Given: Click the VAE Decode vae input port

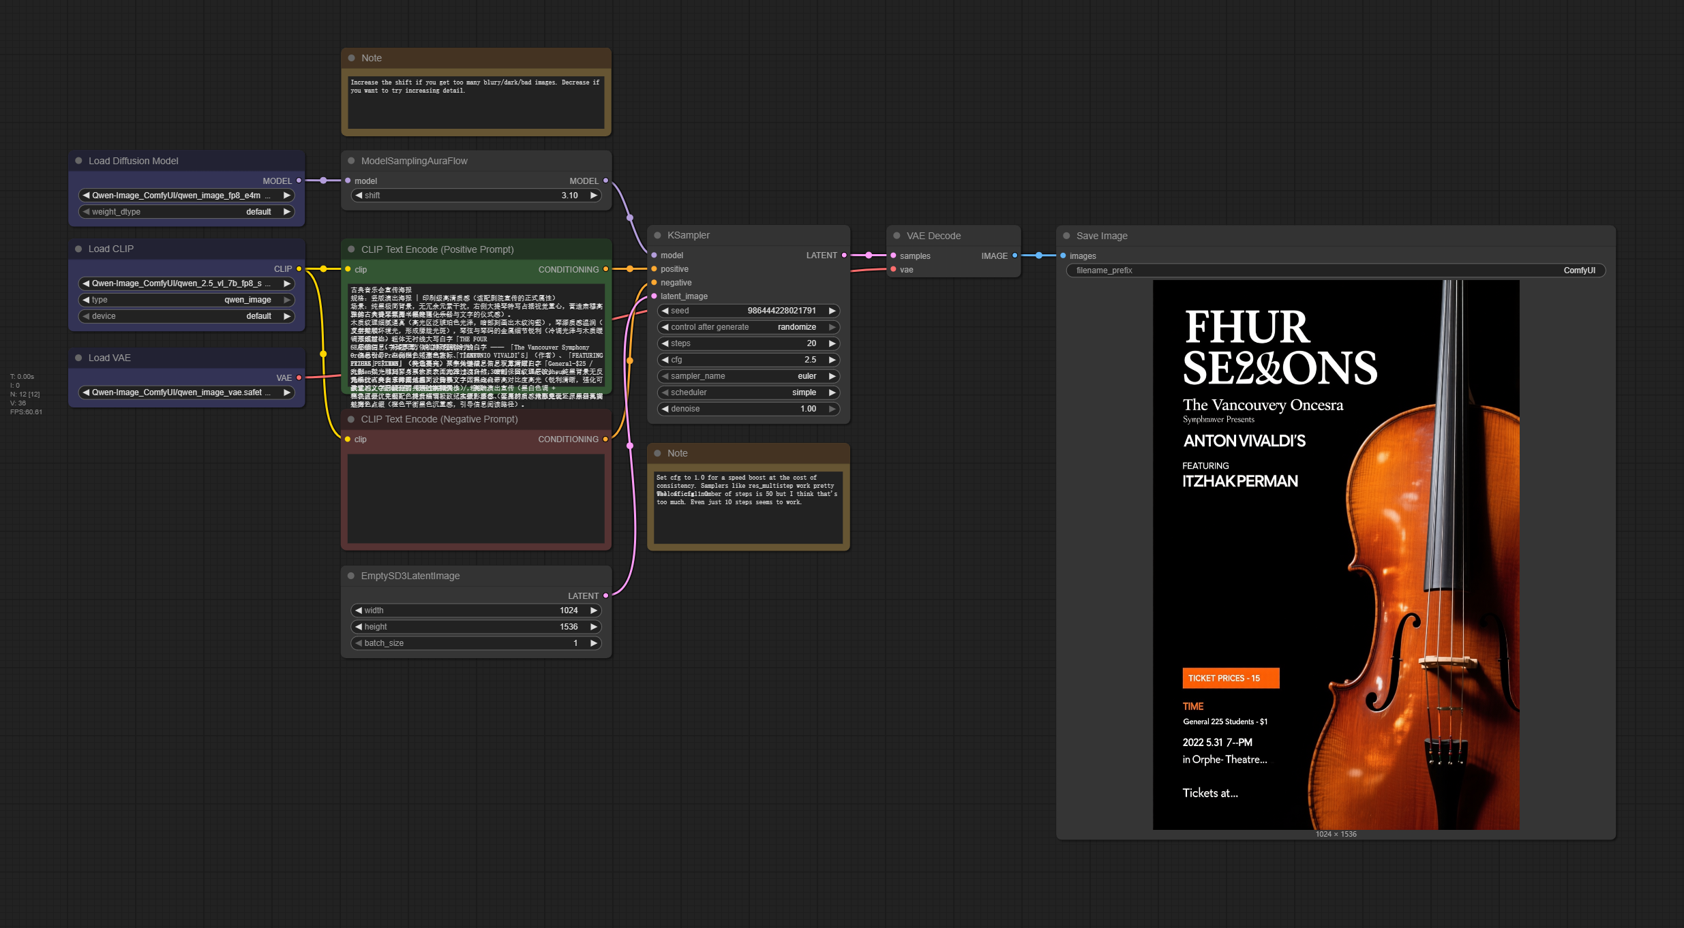Looking at the screenshot, I should (893, 270).
